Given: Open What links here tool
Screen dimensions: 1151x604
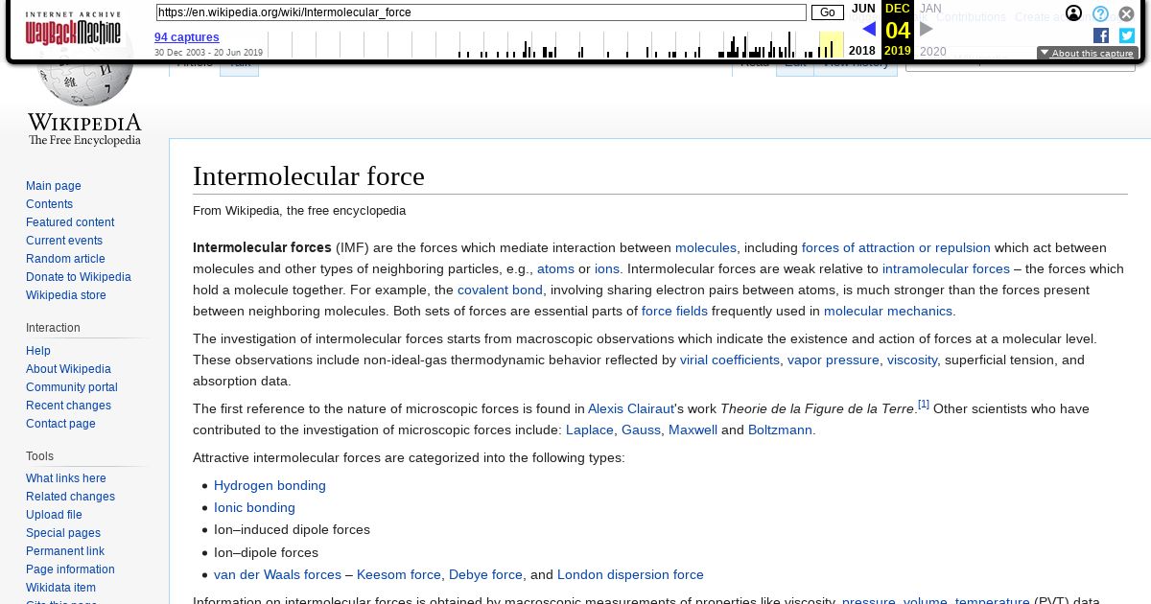Looking at the screenshot, I should click(x=66, y=478).
